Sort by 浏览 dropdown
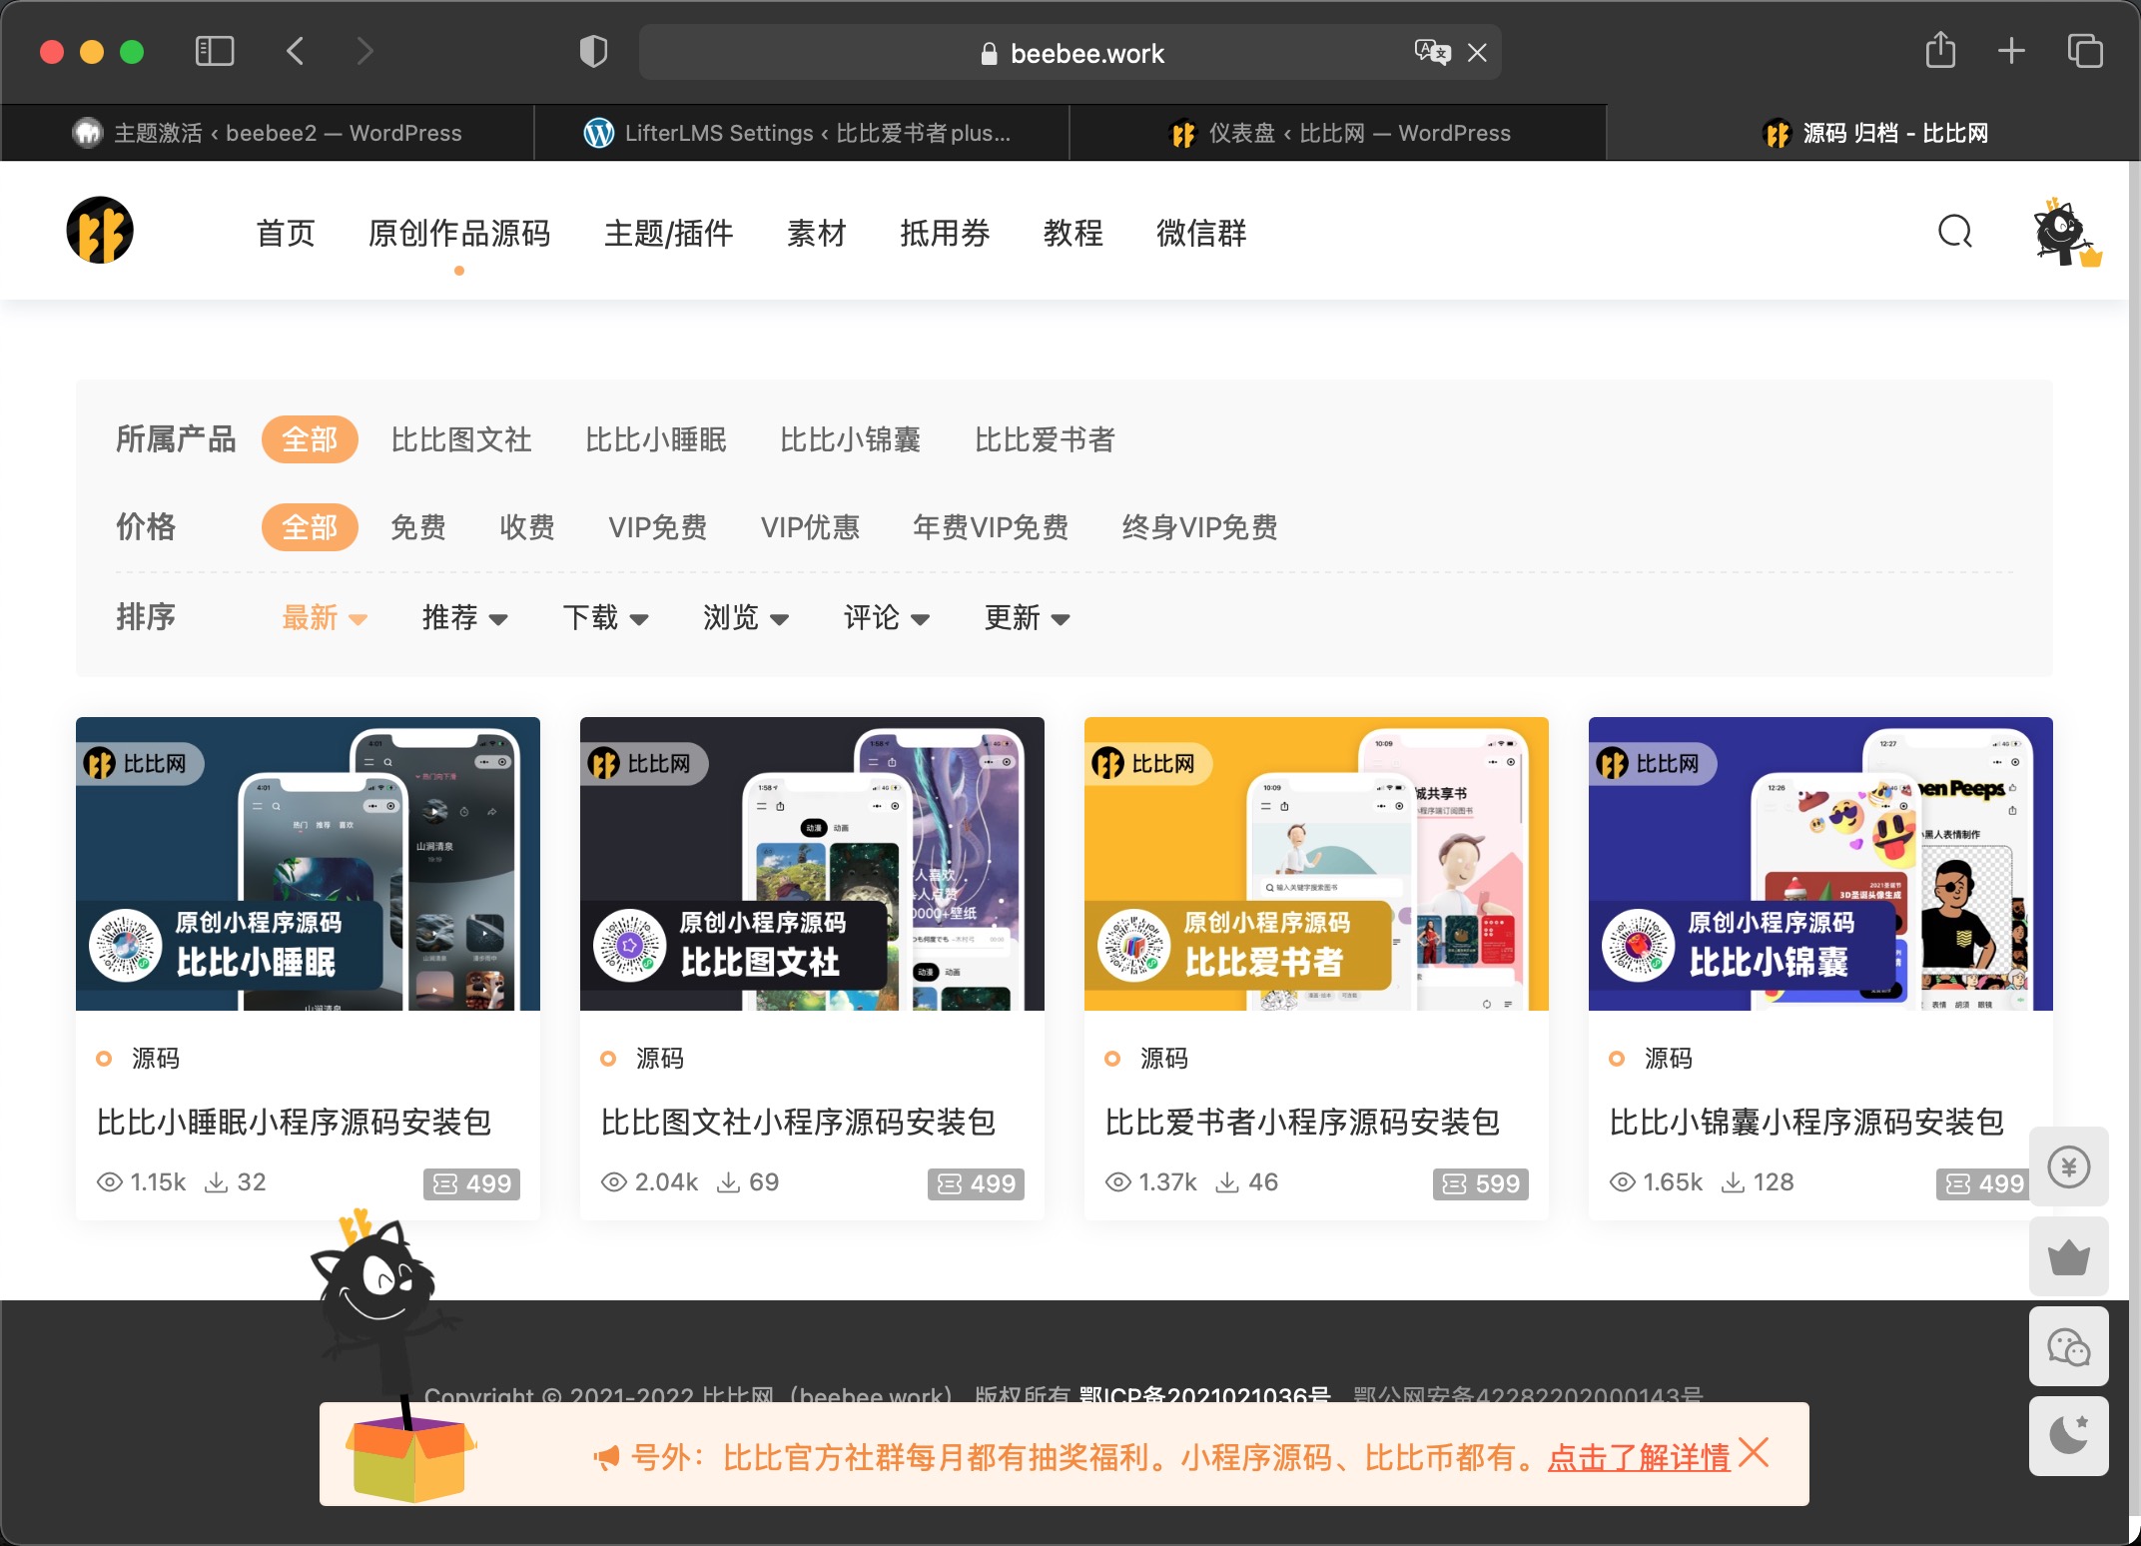2141x1546 pixels. (747, 618)
